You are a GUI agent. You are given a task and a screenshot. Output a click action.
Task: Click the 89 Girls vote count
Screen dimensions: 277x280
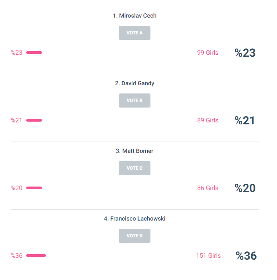point(208,120)
